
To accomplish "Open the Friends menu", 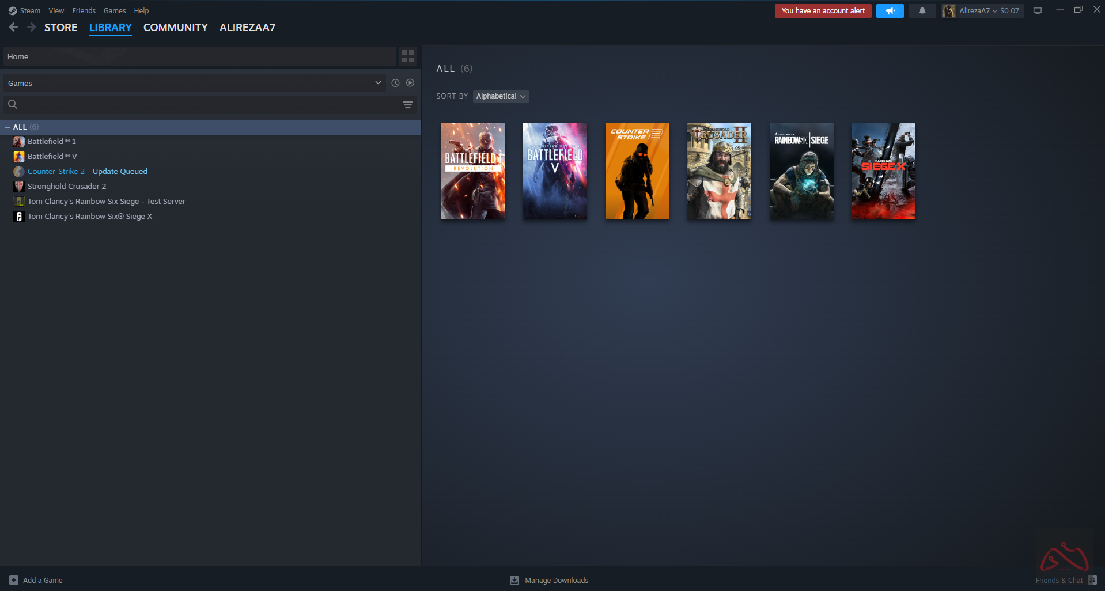I will [x=84, y=11].
